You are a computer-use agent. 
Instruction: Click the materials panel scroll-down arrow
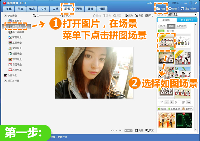tap(196, 130)
